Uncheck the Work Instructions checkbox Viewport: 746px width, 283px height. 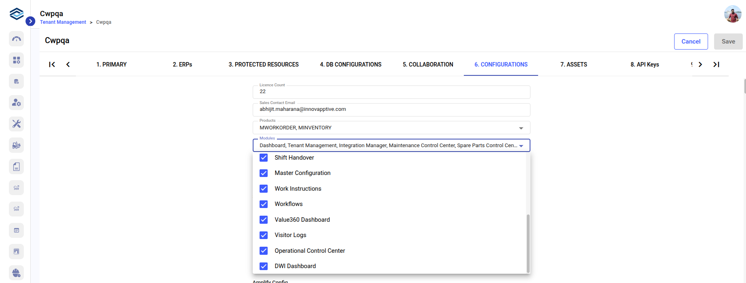[x=264, y=189]
